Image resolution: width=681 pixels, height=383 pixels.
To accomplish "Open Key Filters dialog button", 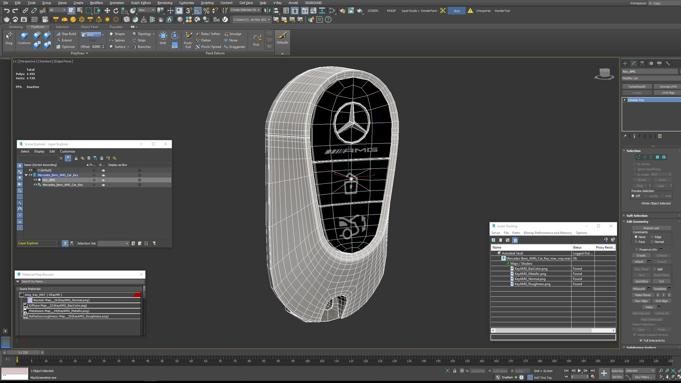I will [643, 377].
